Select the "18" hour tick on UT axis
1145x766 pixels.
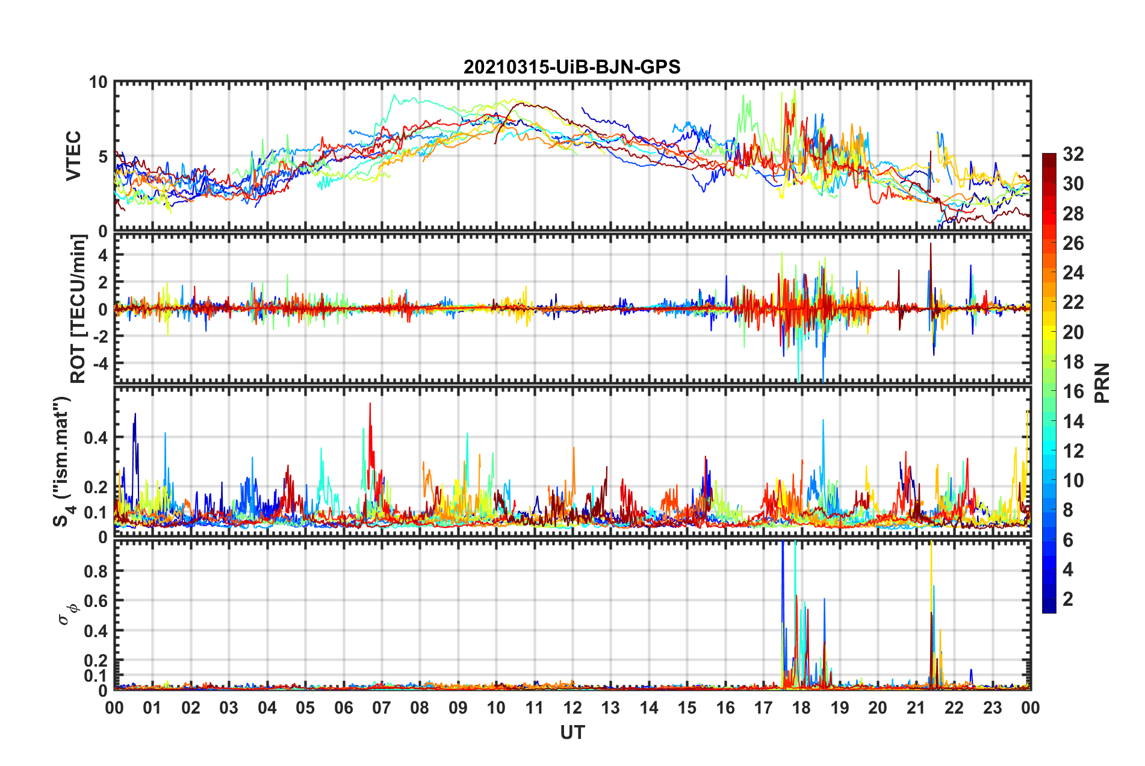coord(801,708)
